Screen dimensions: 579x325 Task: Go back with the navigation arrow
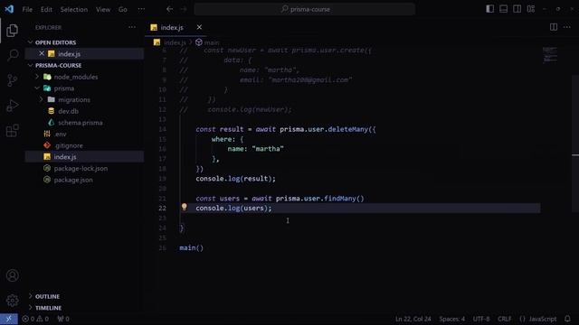[x=169, y=9]
